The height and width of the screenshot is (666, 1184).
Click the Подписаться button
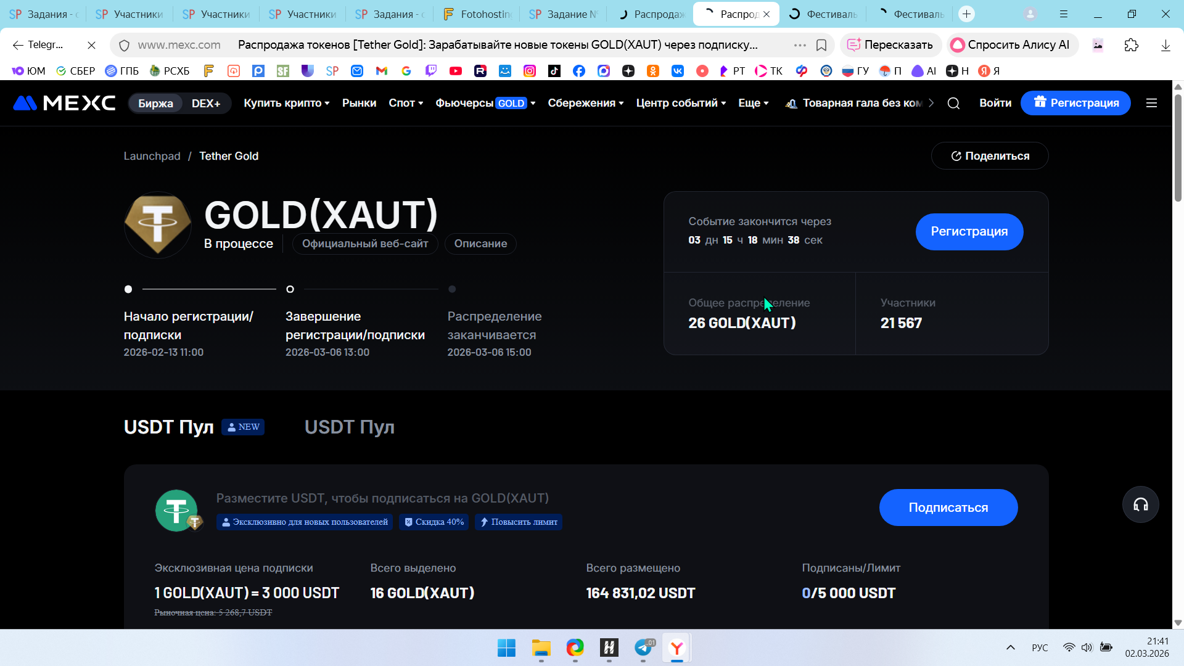948,508
